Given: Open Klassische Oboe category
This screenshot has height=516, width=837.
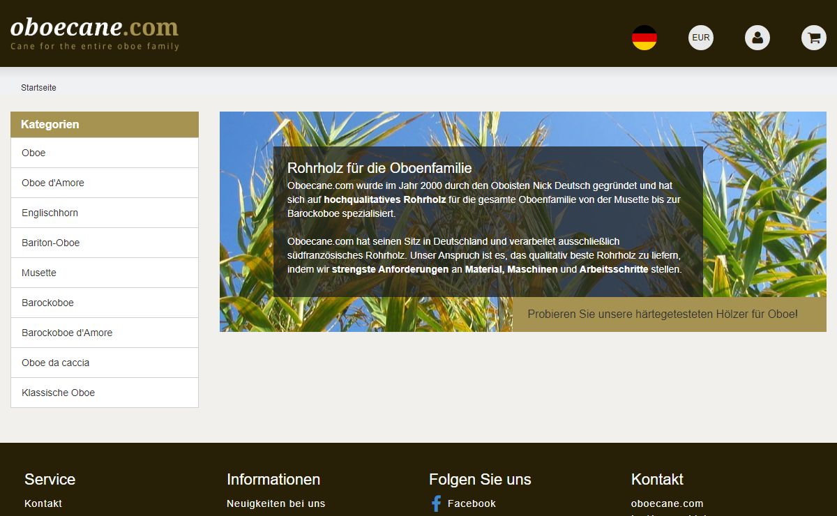Looking at the screenshot, I should coord(105,393).
